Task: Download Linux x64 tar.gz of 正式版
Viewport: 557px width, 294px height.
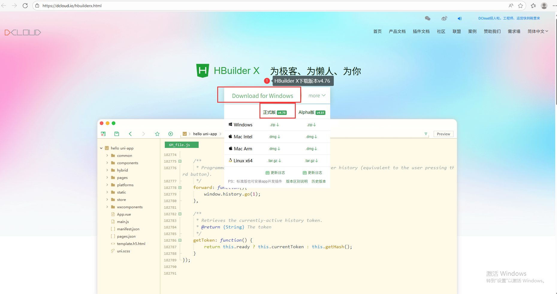Action: coord(274,161)
